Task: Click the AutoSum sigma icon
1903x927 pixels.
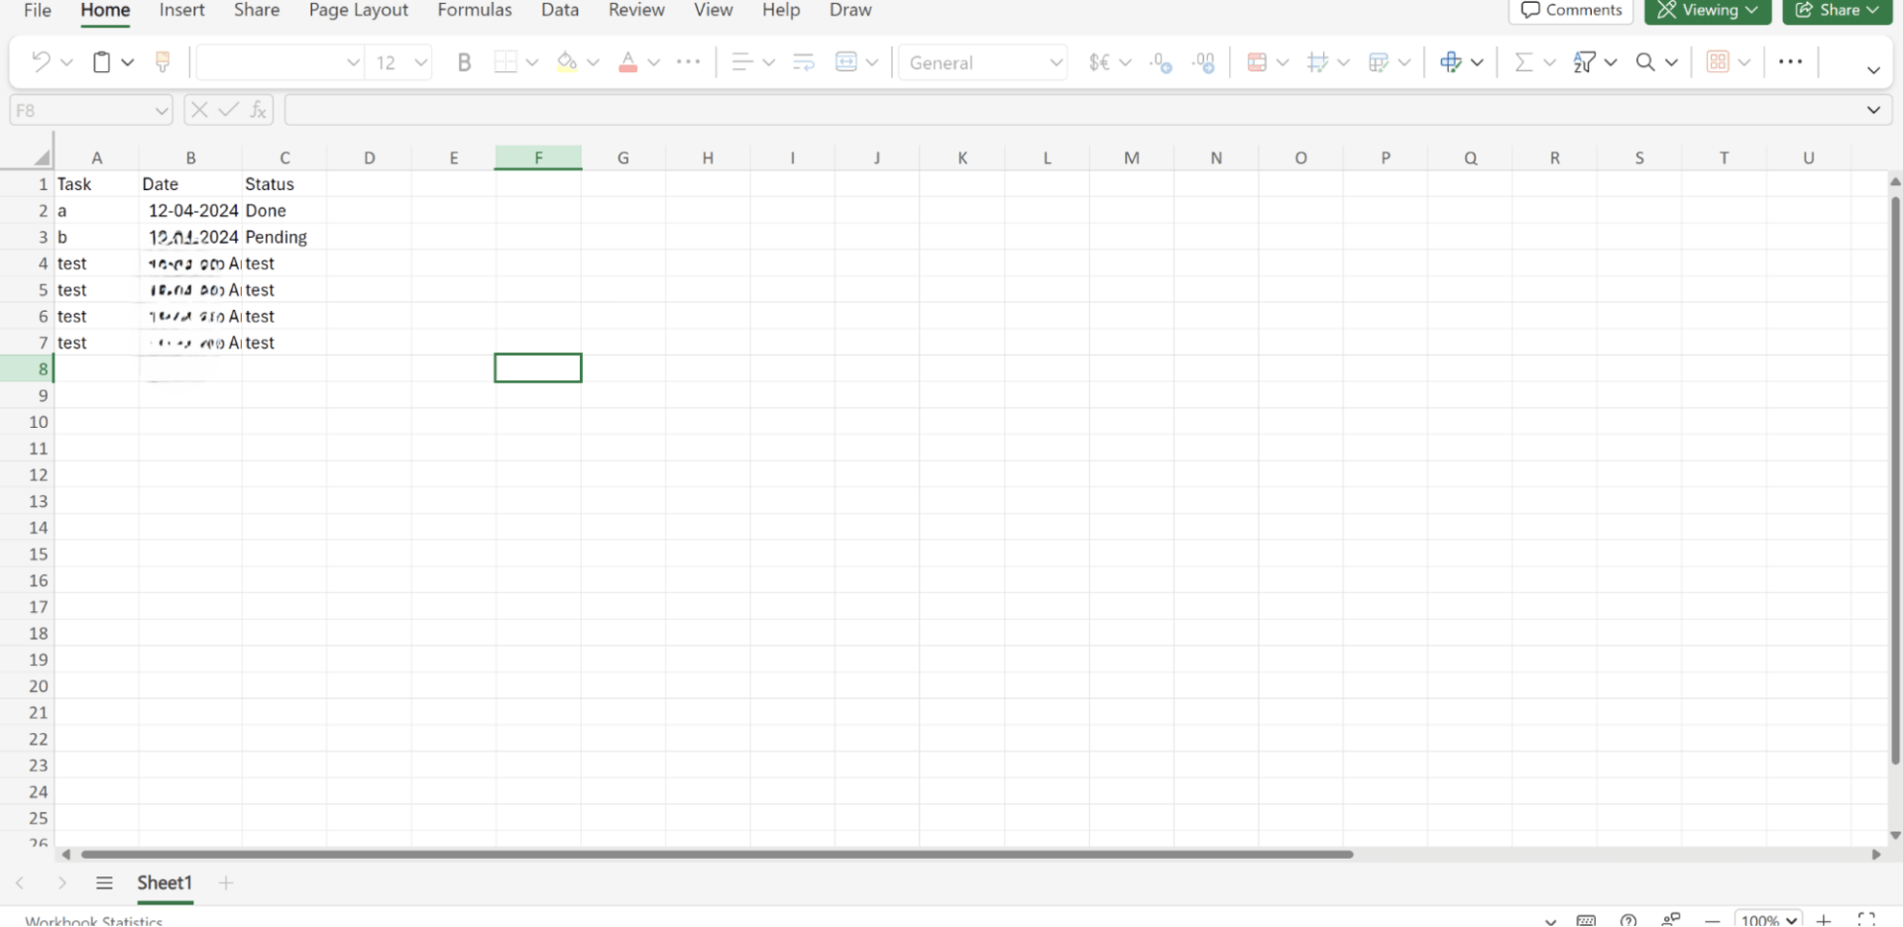Action: 1523,61
